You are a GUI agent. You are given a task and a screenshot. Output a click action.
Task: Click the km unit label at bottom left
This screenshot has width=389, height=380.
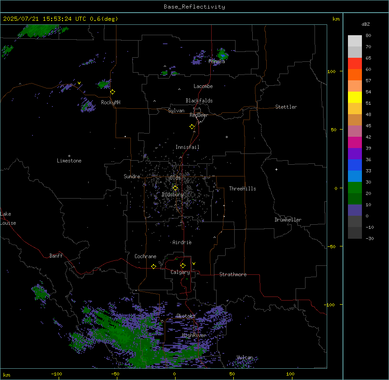click(x=7, y=375)
